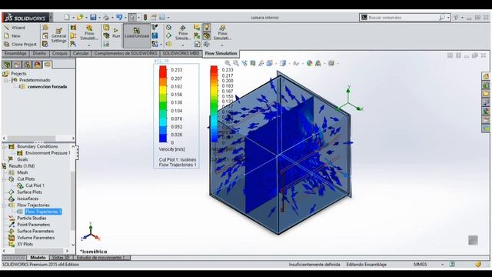Collapse the Flow Trajectories node
Image resolution: width=492 pixels, height=277 pixels.
pyautogui.click(x=4, y=205)
